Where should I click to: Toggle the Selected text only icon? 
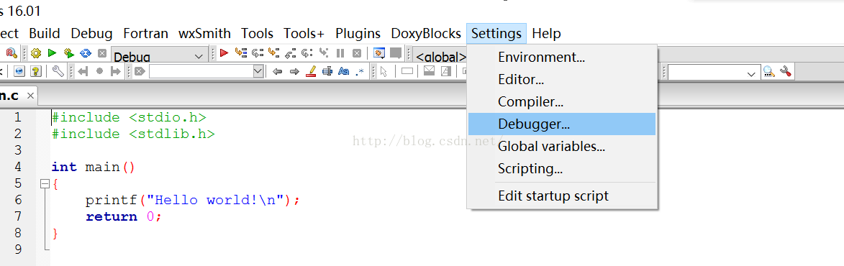tap(327, 71)
